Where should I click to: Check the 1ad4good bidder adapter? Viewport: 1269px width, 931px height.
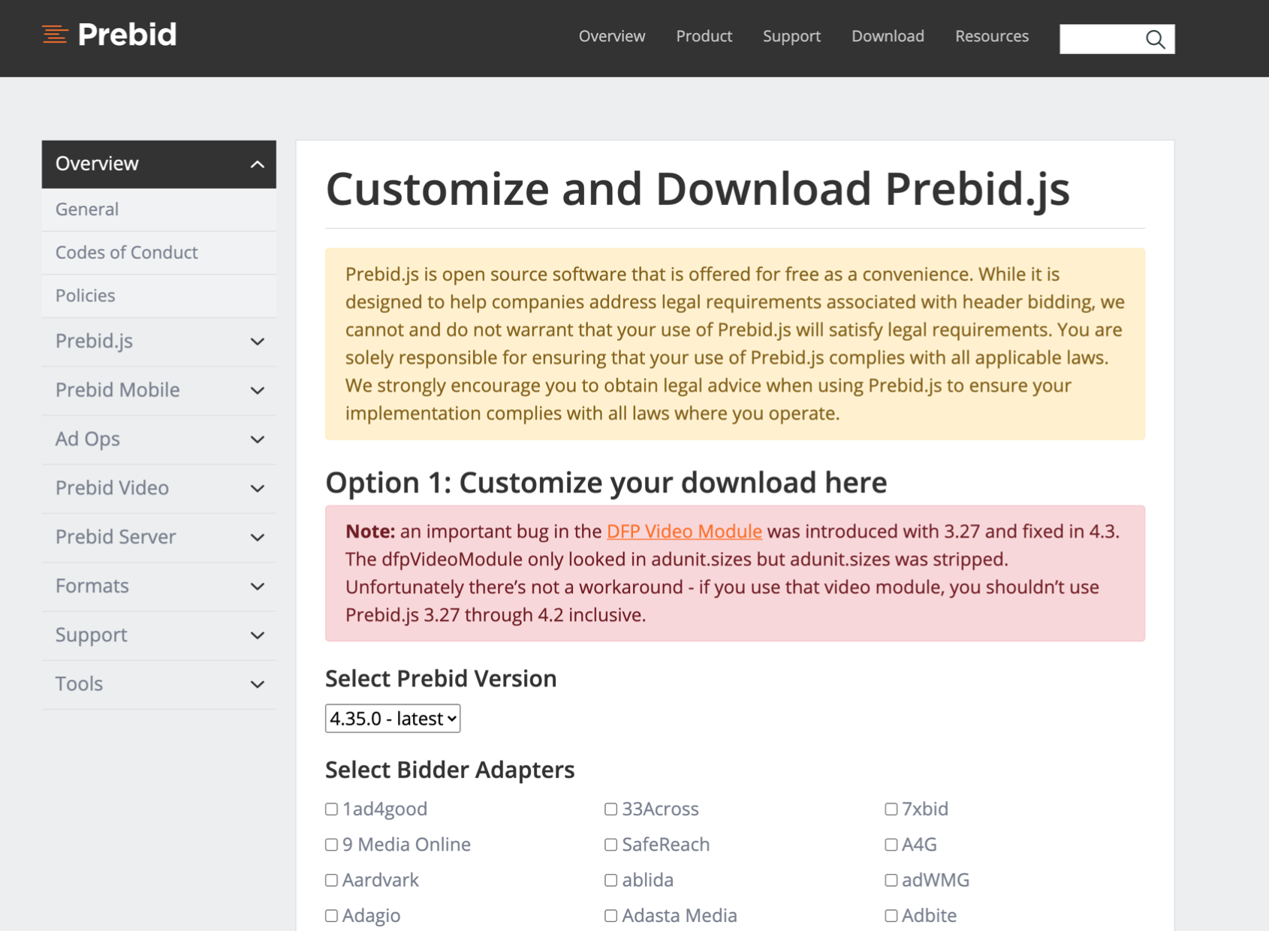(331, 809)
